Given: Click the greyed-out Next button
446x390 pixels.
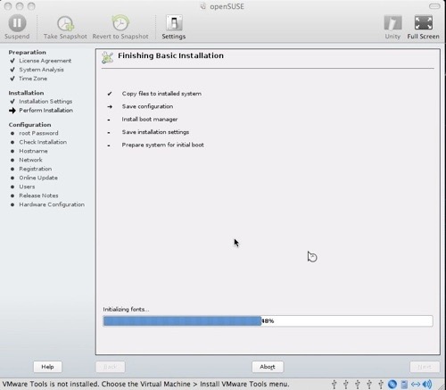Looking at the screenshot, I should pos(425,367).
